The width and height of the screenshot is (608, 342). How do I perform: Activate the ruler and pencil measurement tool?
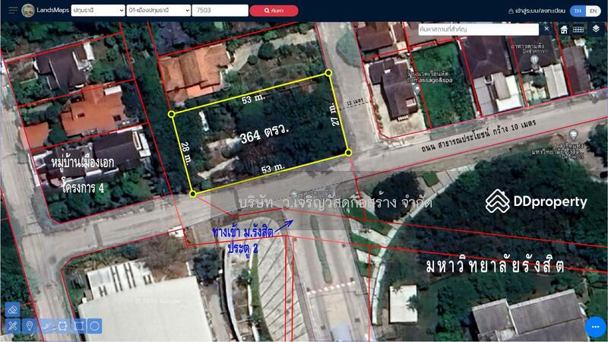pos(12,326)
